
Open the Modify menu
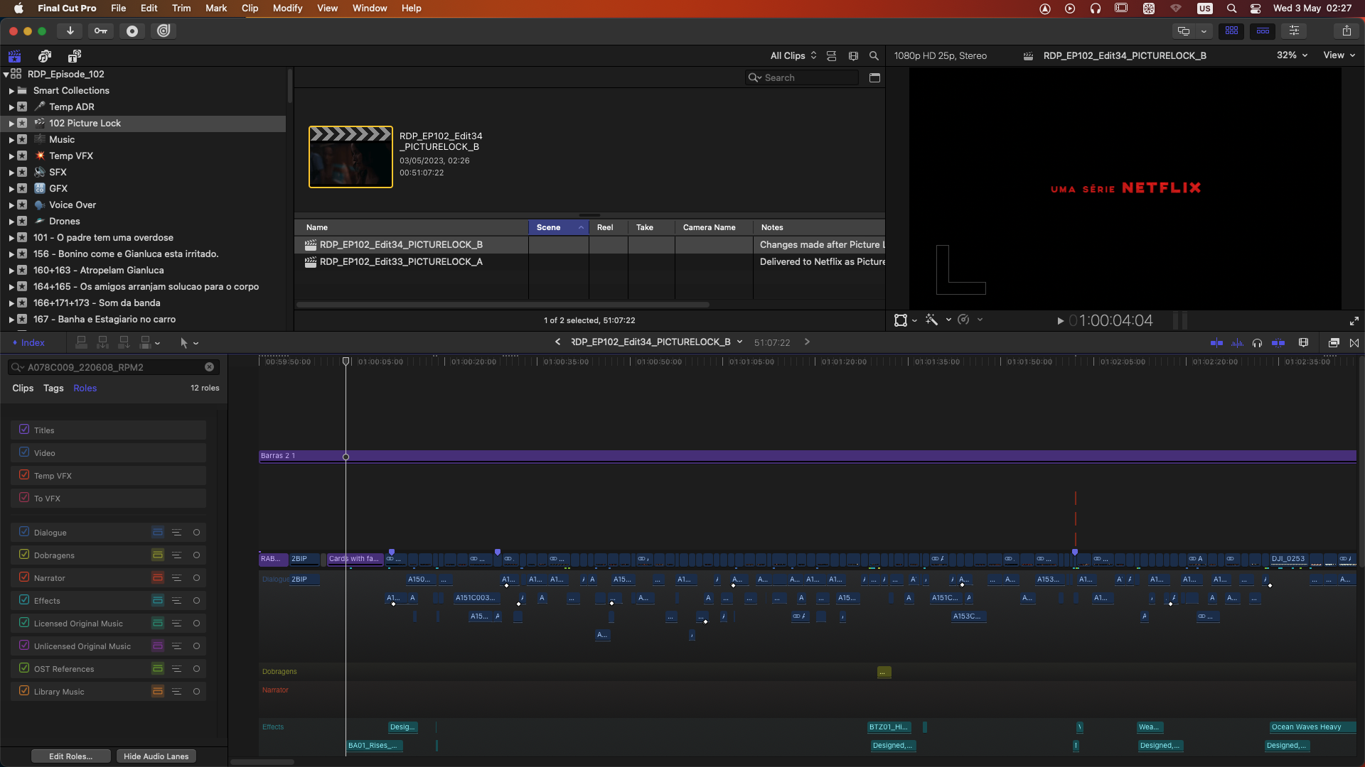[287, 9]
